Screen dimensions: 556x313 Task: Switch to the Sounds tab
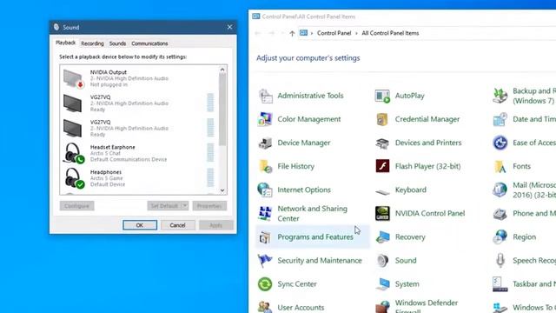pyautogui.click(x=117, y=43)
